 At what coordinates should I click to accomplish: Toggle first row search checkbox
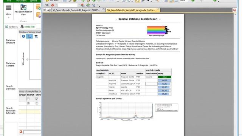point(28,99)
